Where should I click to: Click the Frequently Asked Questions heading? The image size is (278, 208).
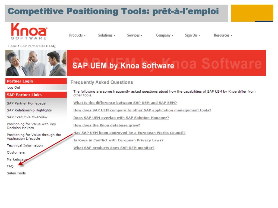point(102,82)
